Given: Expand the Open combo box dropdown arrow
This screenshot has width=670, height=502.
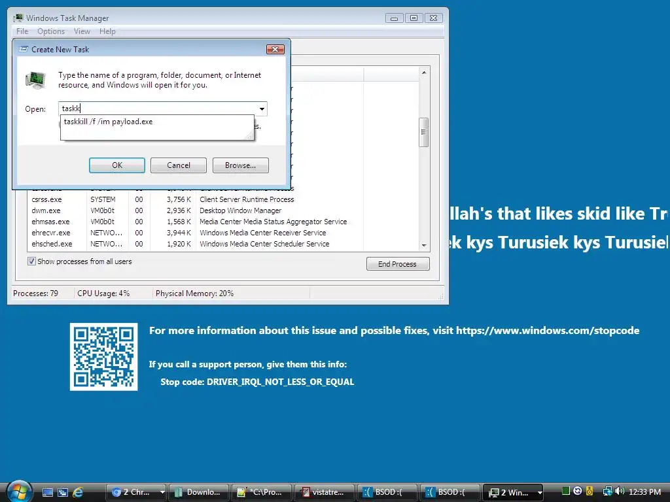Looking at the screenshot, I should tap(262, 109).
